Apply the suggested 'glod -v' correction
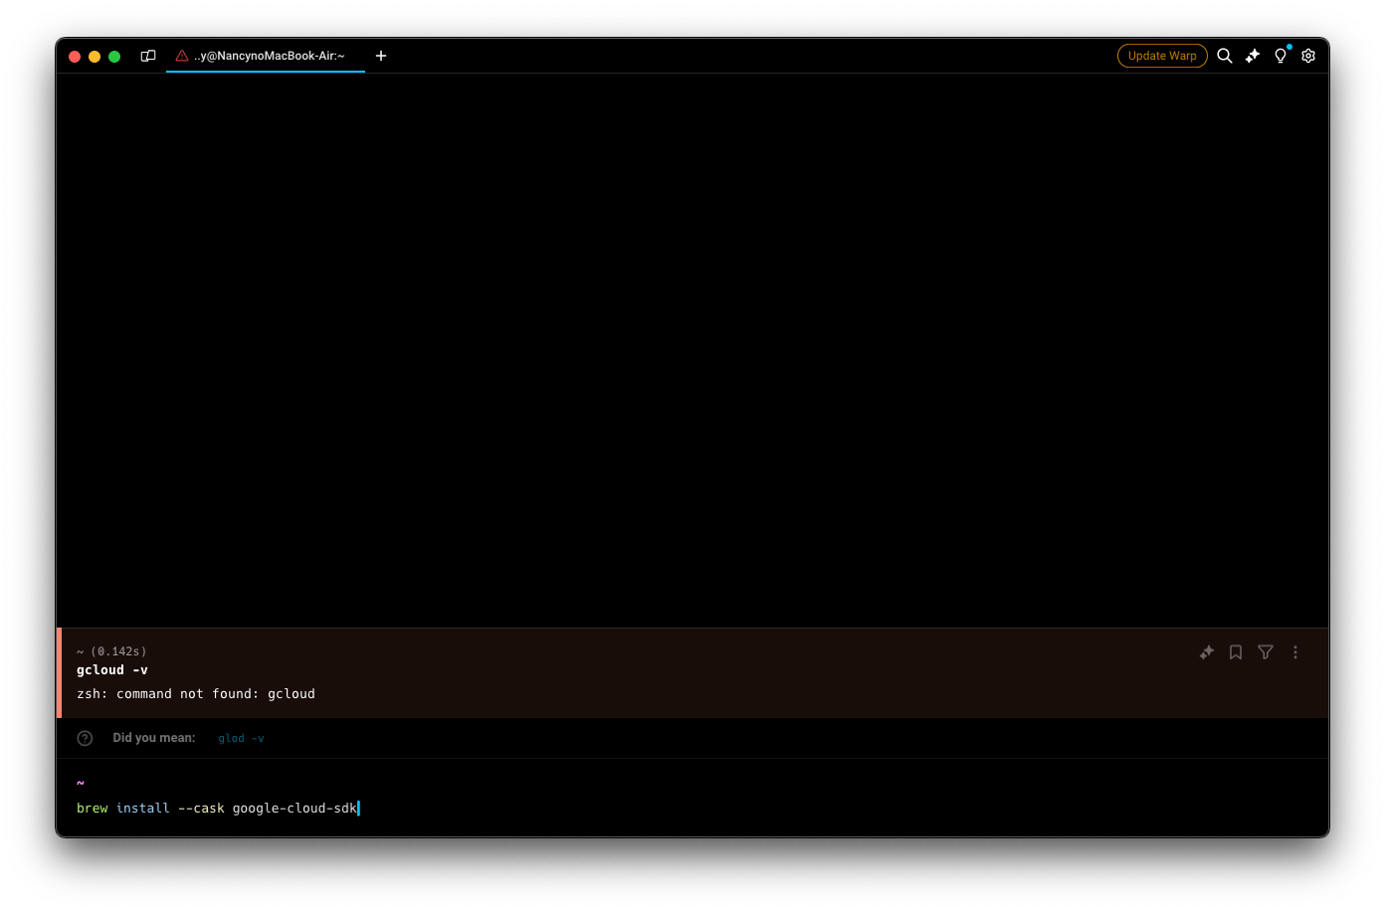Image resolution: width=1385 pixels, height=911 pixels. point(242,738)
